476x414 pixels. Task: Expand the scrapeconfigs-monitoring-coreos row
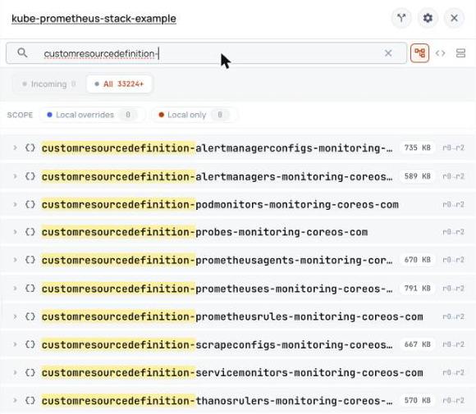tap(15, 344)
